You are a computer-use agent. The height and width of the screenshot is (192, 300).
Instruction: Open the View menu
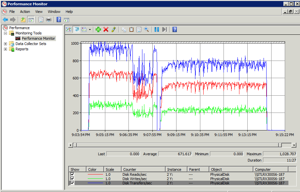39,12
